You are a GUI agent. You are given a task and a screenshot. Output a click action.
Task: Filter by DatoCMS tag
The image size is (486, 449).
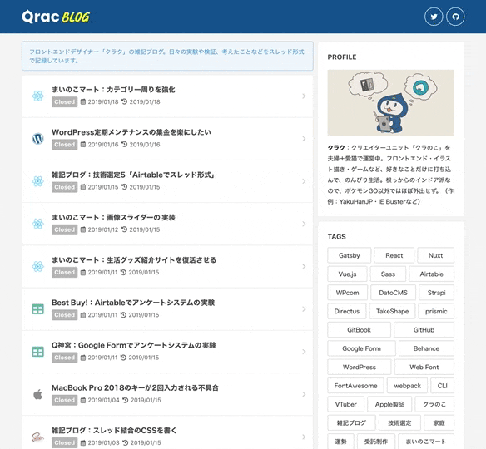click(393, 293)
